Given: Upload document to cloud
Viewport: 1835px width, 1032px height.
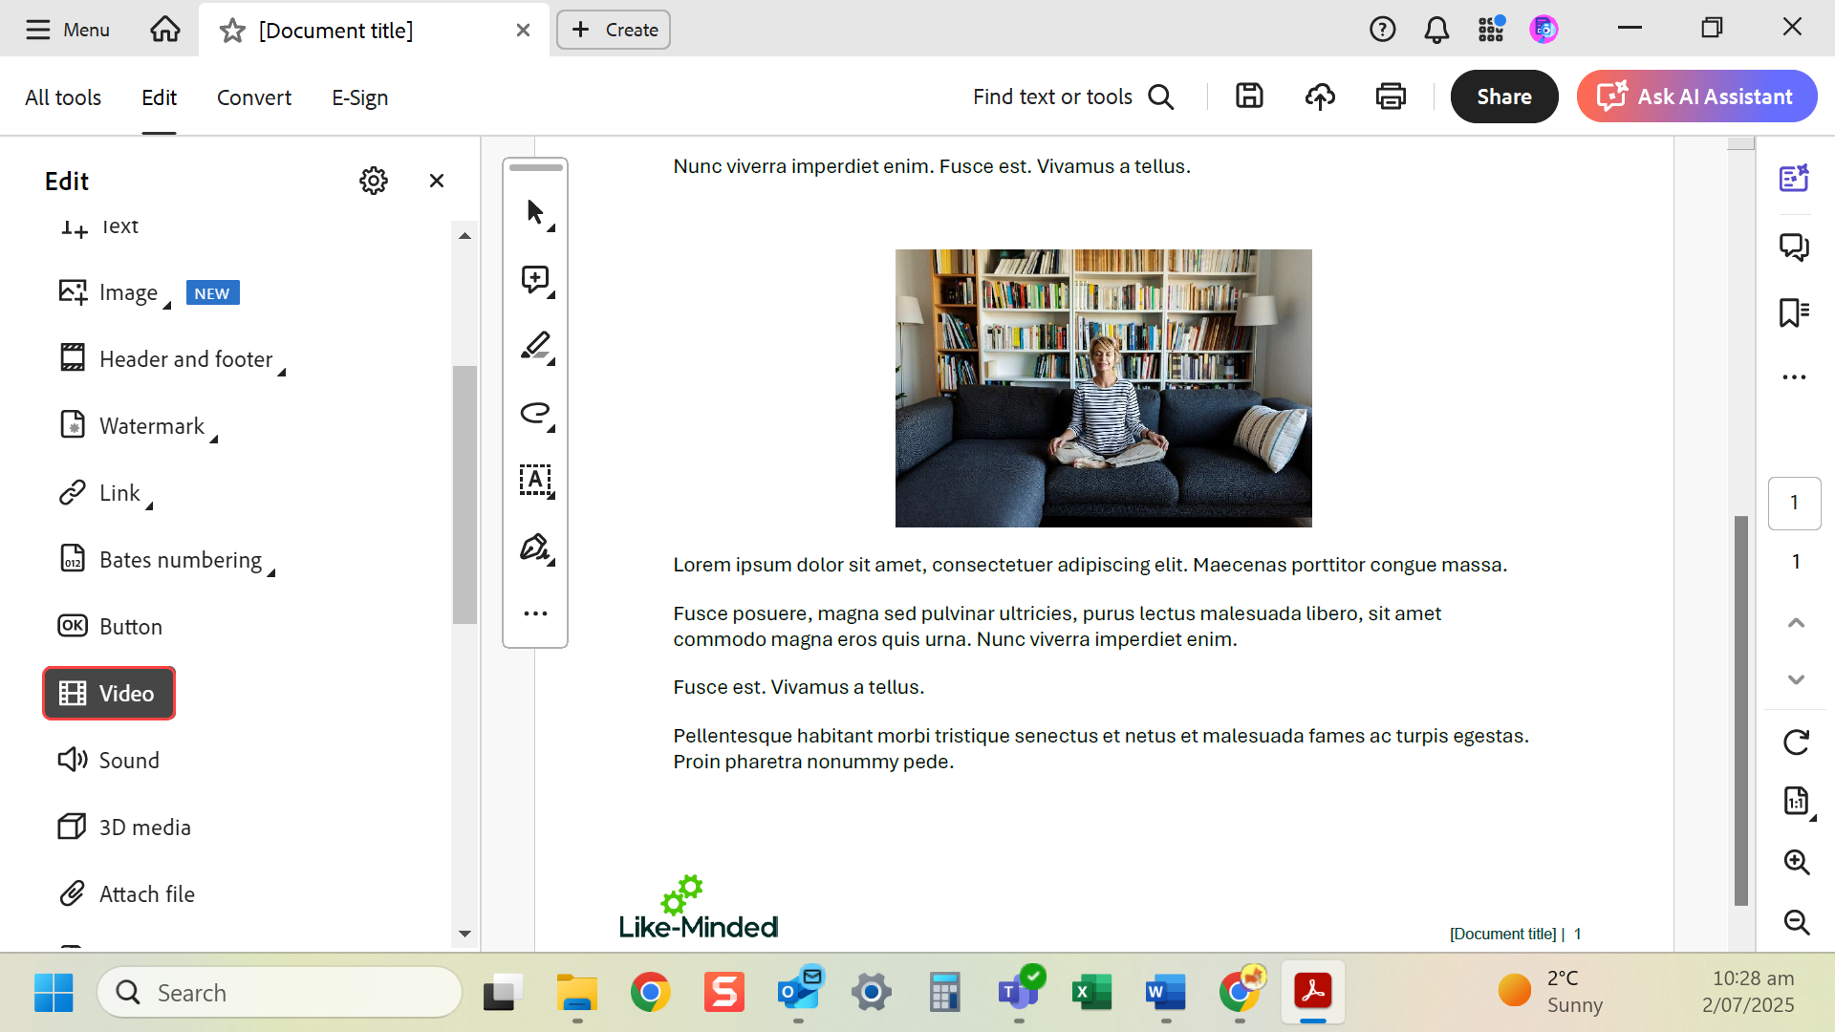Looking at the screenshot, I should coord(1320,97).
